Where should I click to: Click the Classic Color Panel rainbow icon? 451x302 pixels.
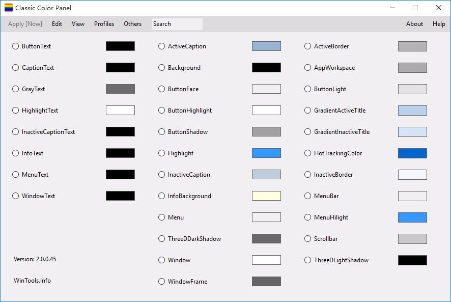9,8
